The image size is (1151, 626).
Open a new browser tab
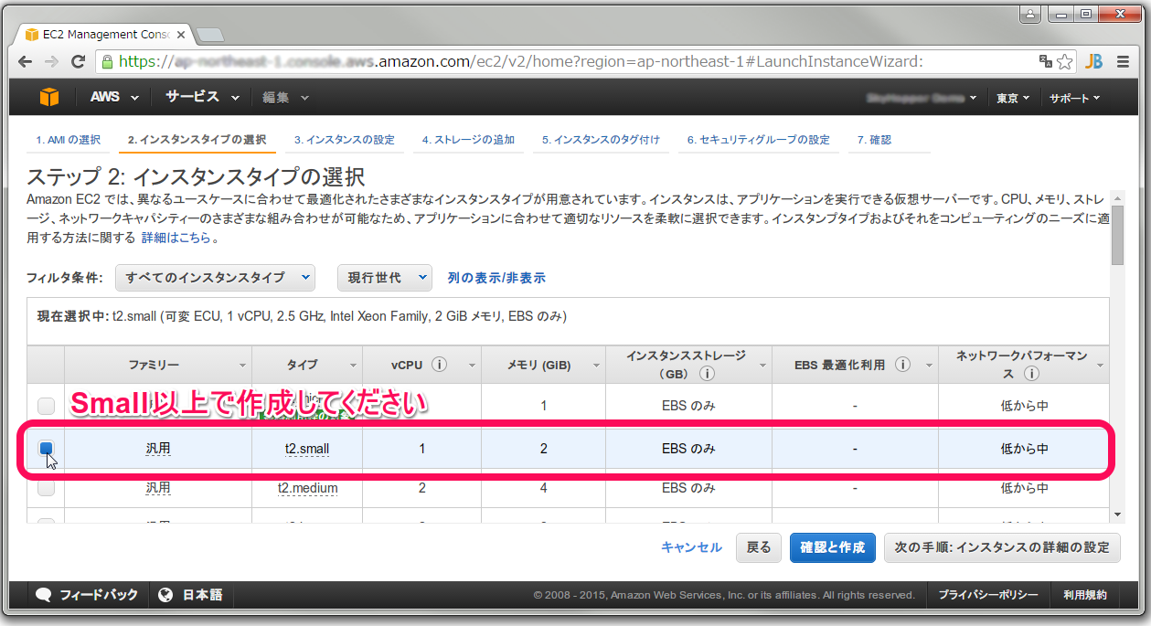pyautogui.click(x=209, y=35)
